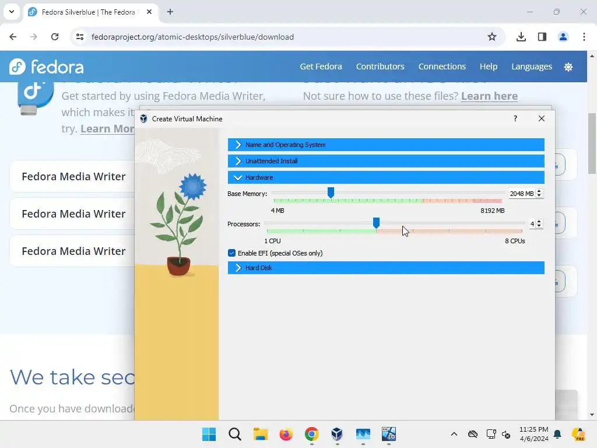Open Get Fedora menu

click(321, 66)
